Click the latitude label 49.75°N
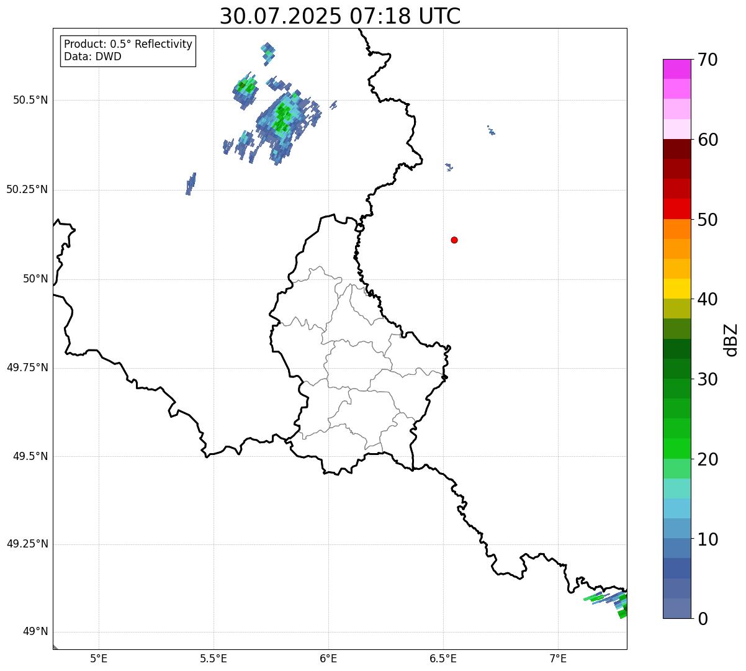This screenshot has height=671, width=746. click(27, 367)
